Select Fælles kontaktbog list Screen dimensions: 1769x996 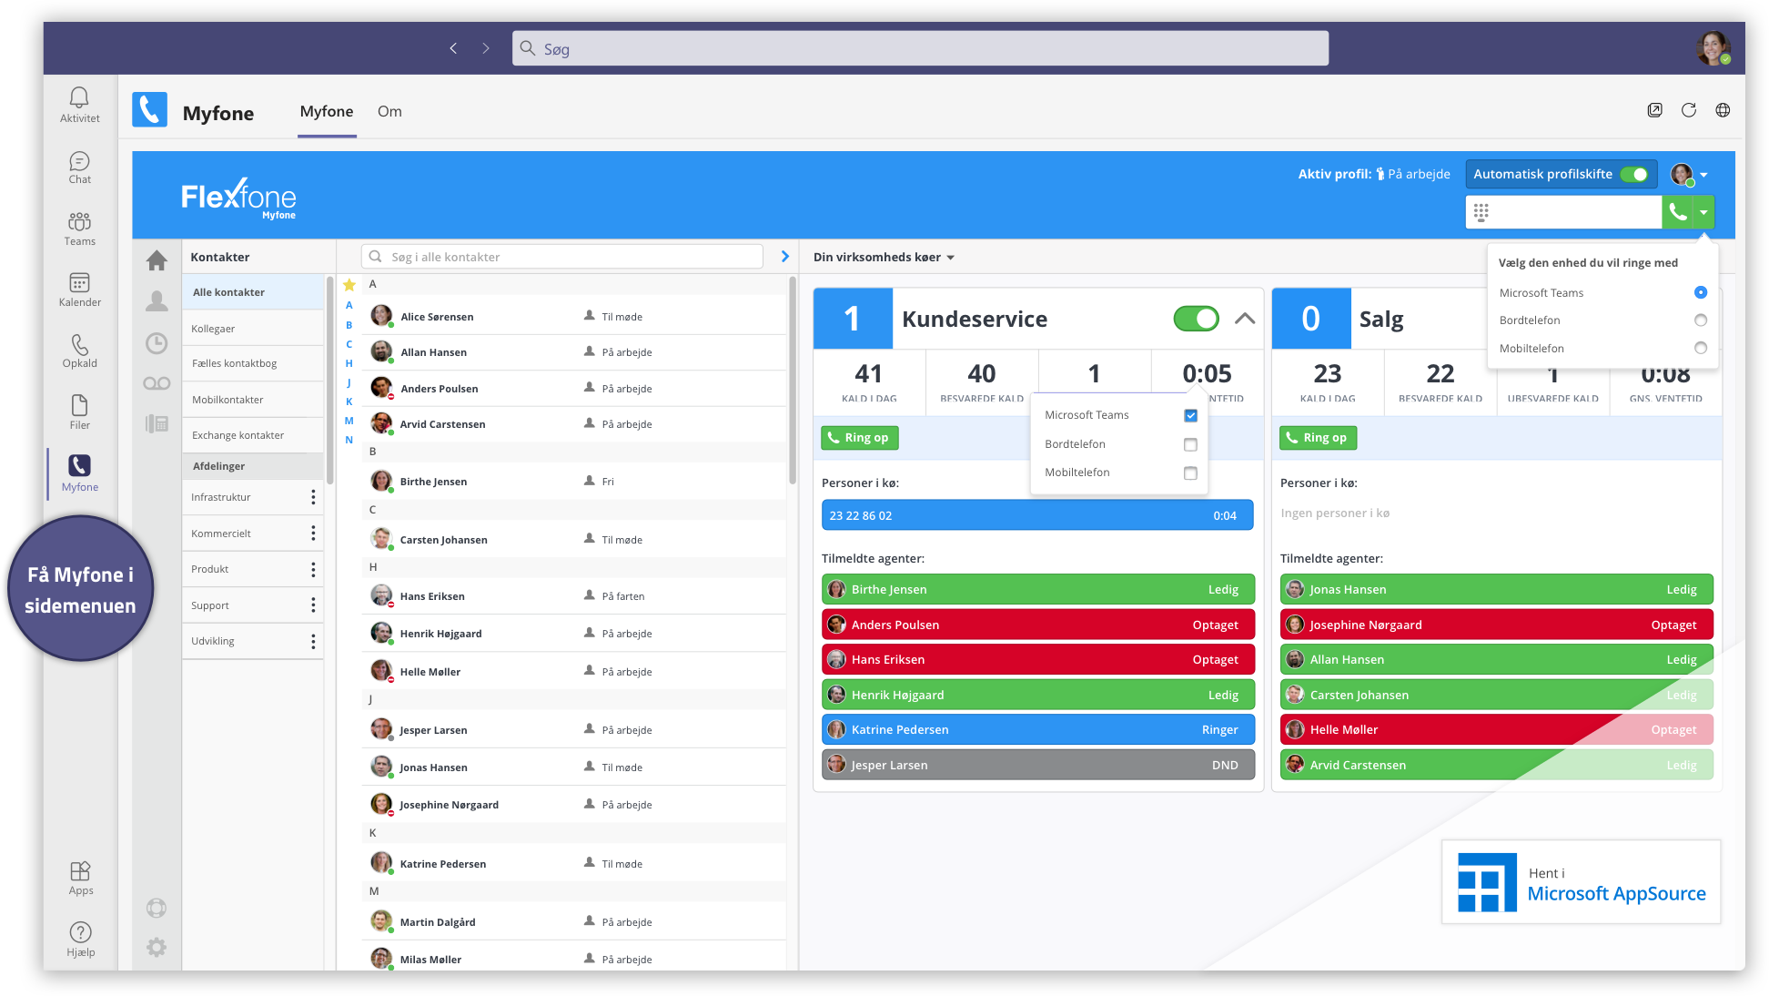pos(253,363)
